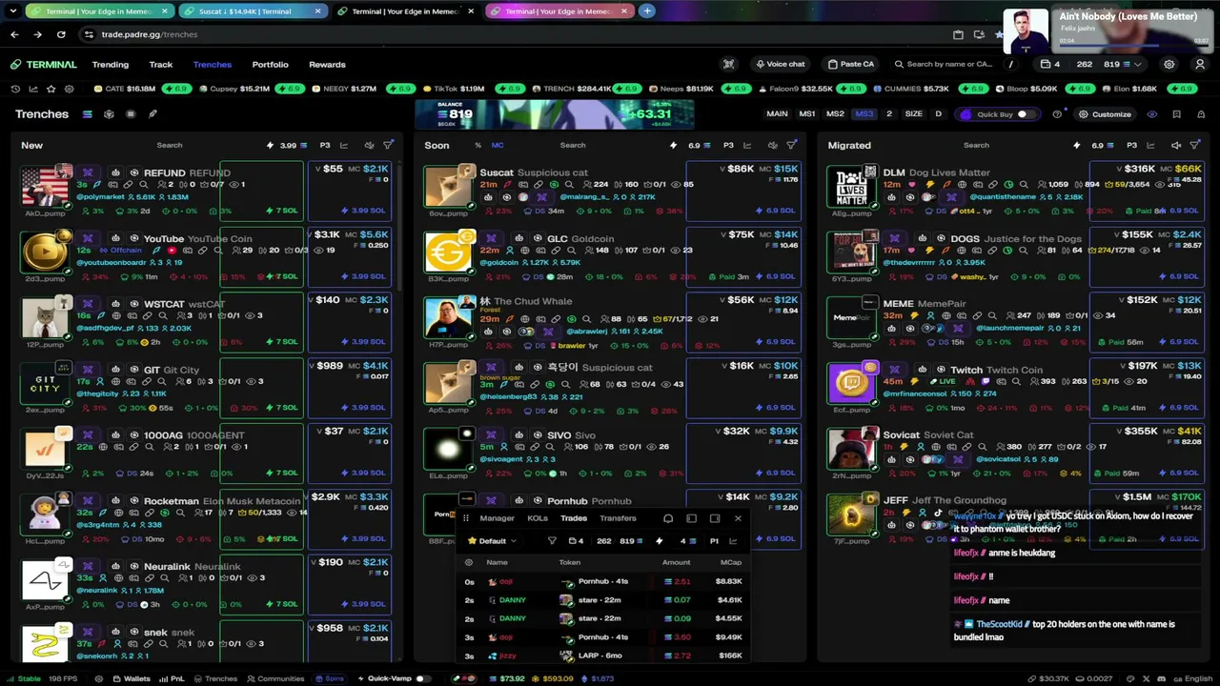Switch to the Manager tab in floating panel
This screenshot has height=686, width=1220.
pos(497,518)
